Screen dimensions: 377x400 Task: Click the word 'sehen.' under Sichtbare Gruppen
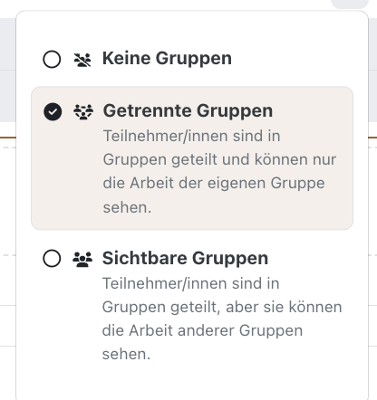pyautogui.click(x=126, y=354)
